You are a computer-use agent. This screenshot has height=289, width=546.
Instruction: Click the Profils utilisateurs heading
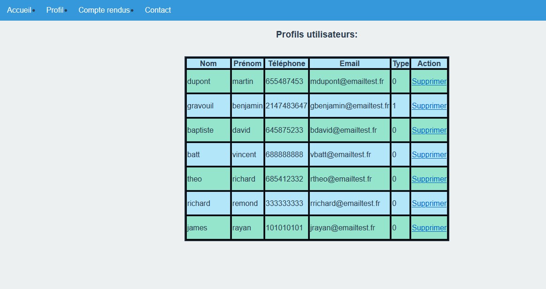tap(317, 35)
